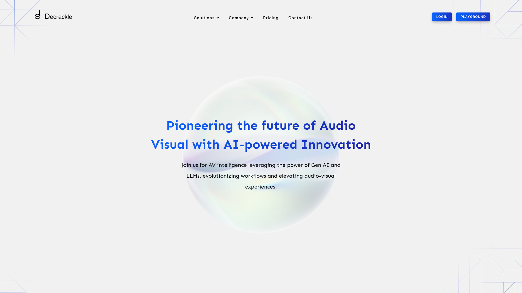Click the LOGIN button
This screenshot has height=293, width=522.
[x=442, y=17]
